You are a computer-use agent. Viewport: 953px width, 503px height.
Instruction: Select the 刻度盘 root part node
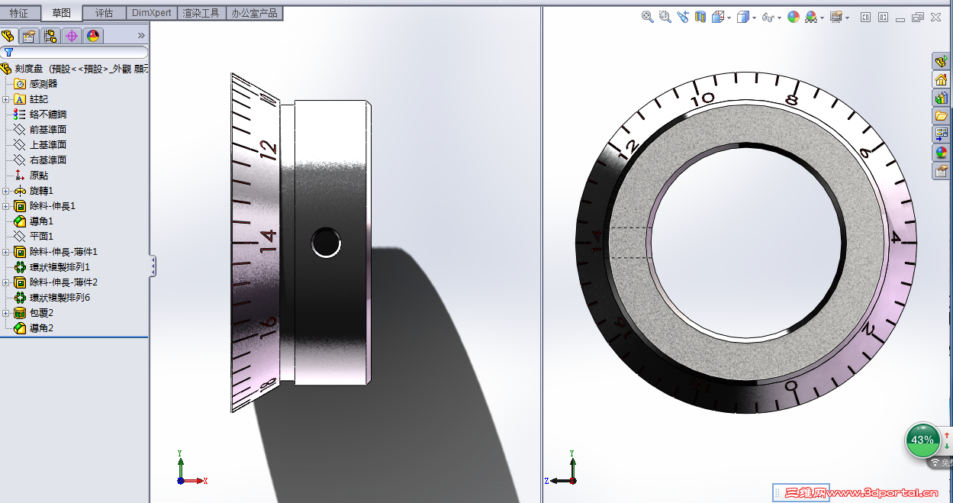coord(75,69)
